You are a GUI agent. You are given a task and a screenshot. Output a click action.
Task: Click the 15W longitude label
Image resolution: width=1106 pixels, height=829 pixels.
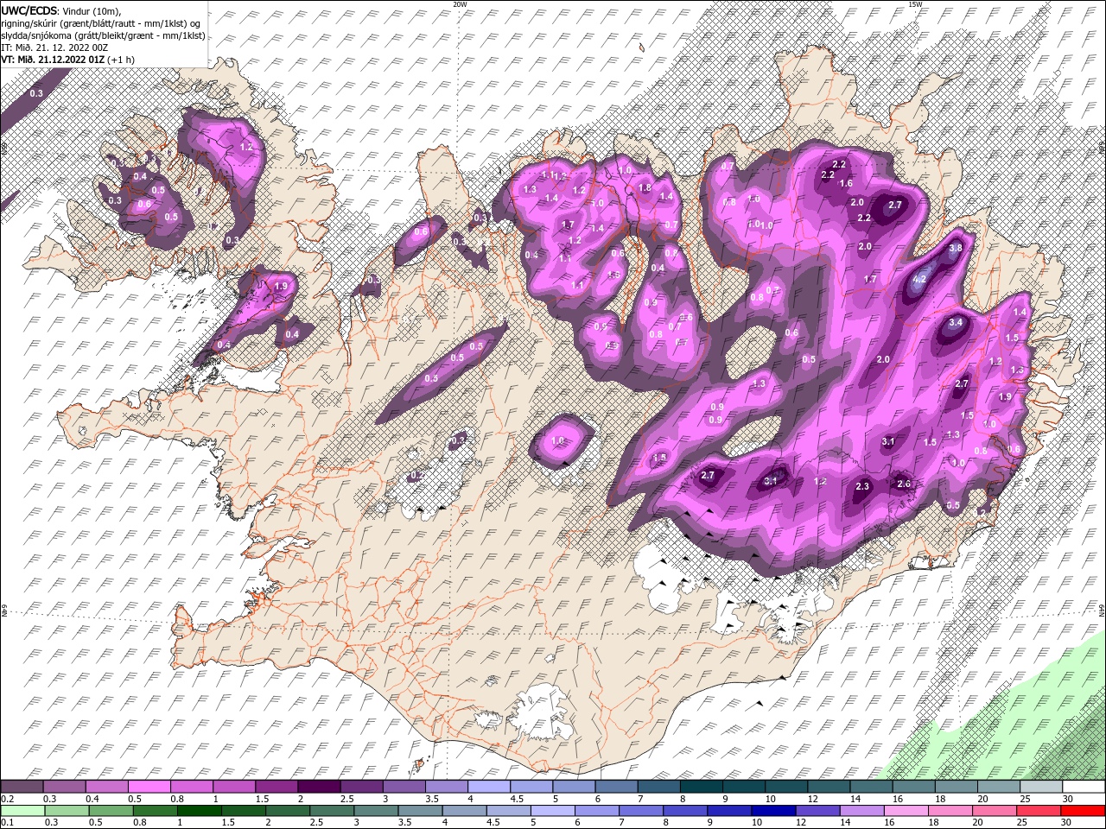[x=916, y=4]
